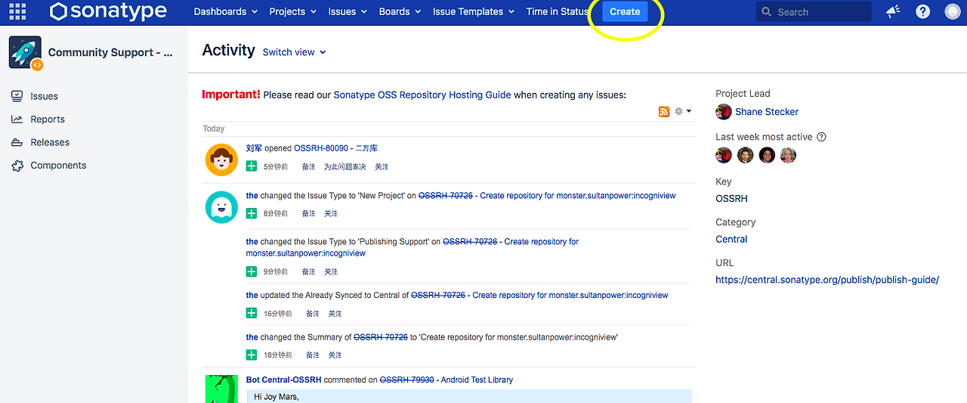Open the user profile avatar menu
Viewport: 967px width, 403px height.
[952, 11]
